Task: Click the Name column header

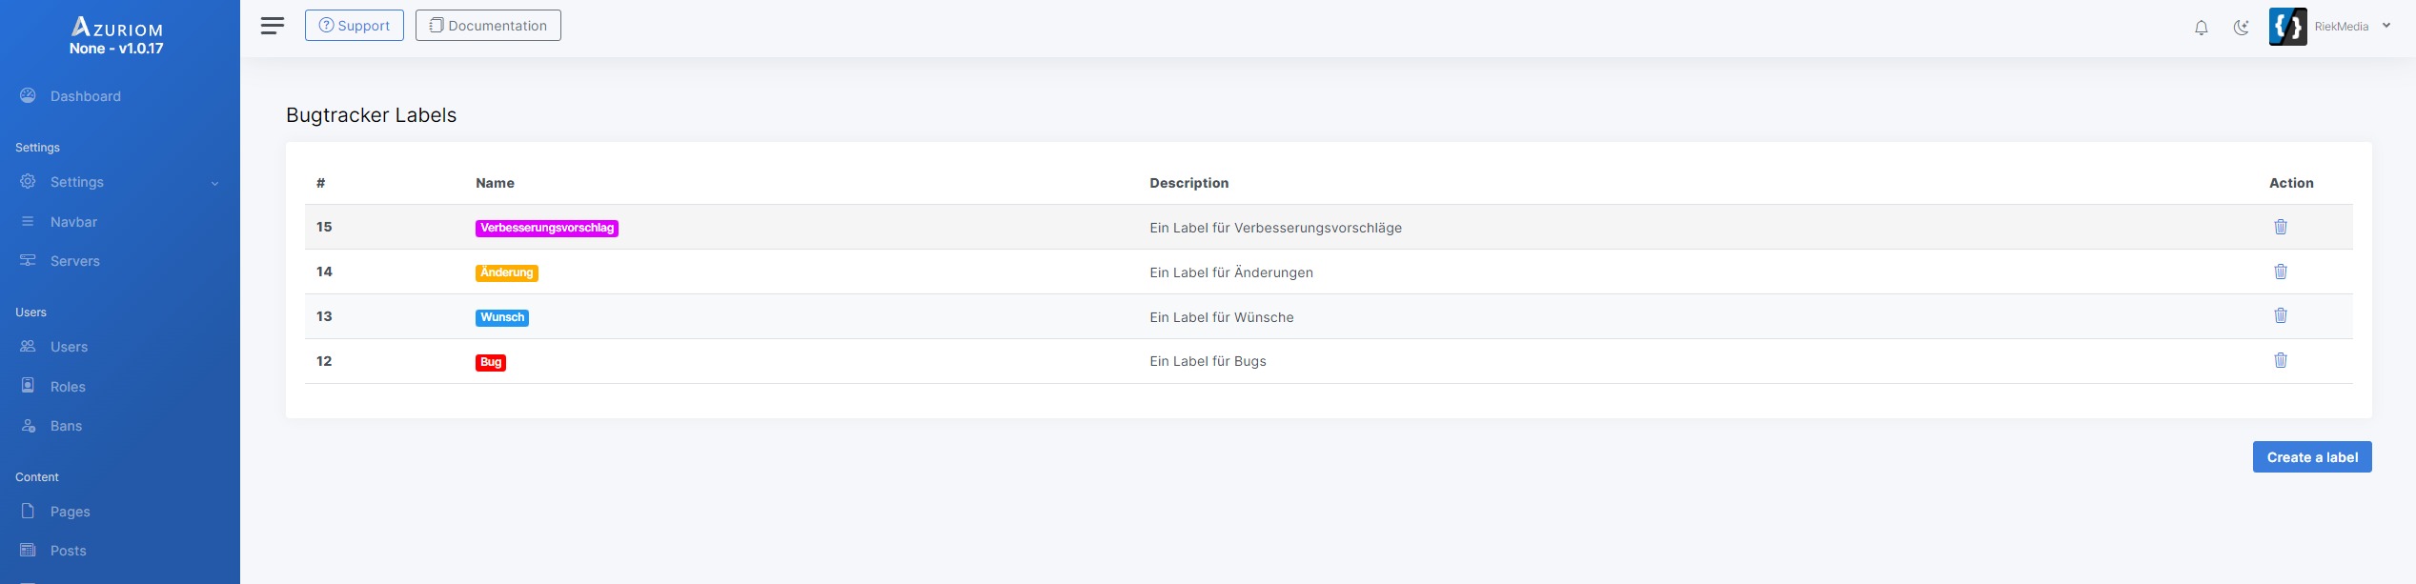Action: [495, 183]
